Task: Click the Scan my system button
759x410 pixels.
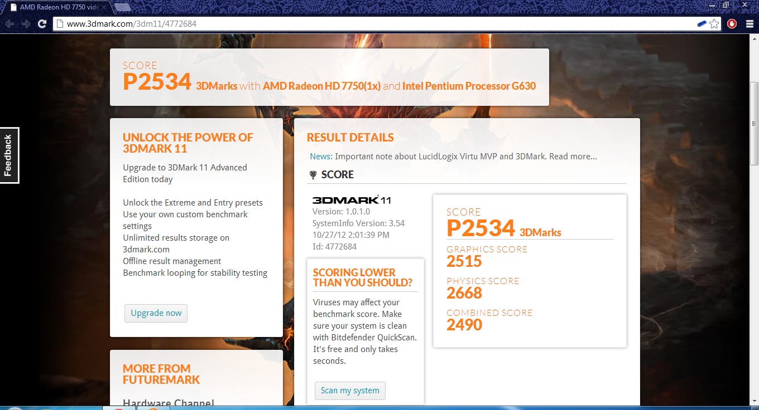Action: 350,391
